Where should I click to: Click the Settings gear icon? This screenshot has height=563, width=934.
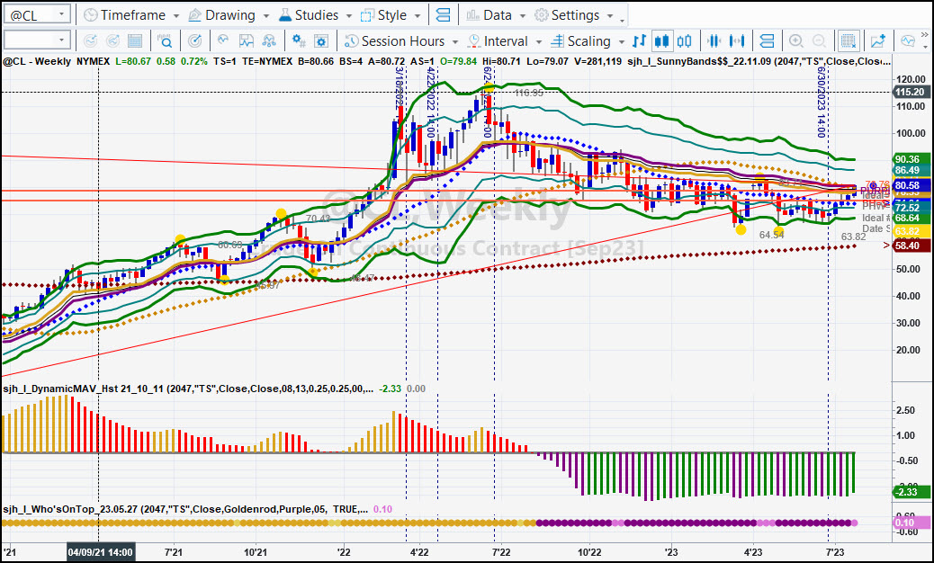pyautogui.click(x=541, y=15)
